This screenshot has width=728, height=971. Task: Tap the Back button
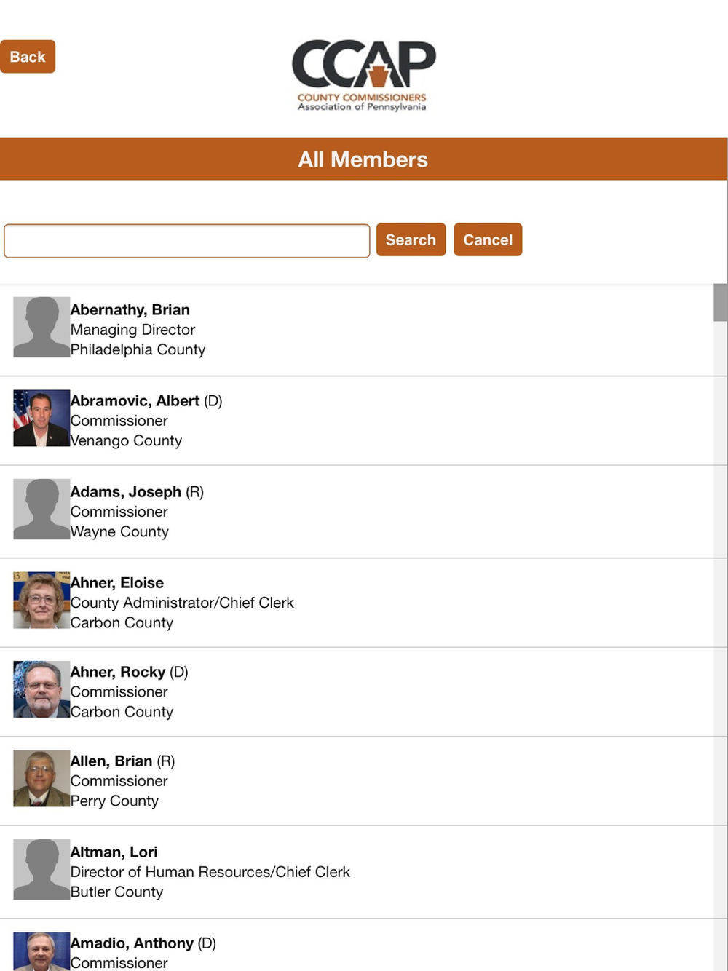coord(28,57)
